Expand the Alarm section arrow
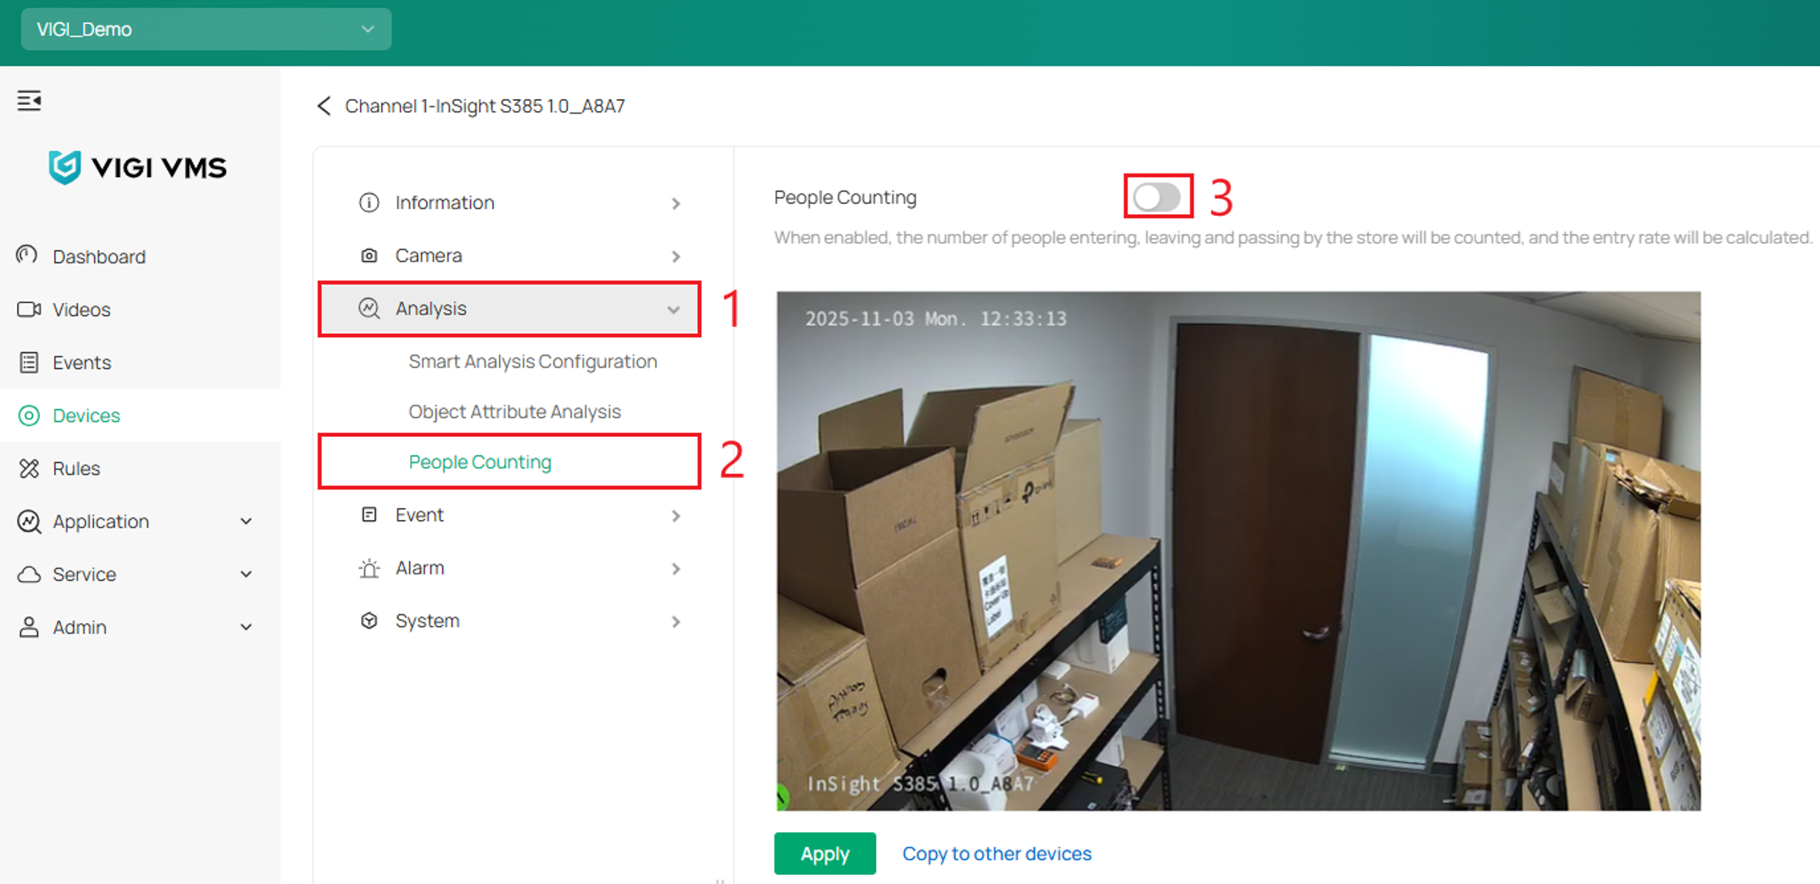This screenshot has height=884, width=1820. click(x=675, y=569)
